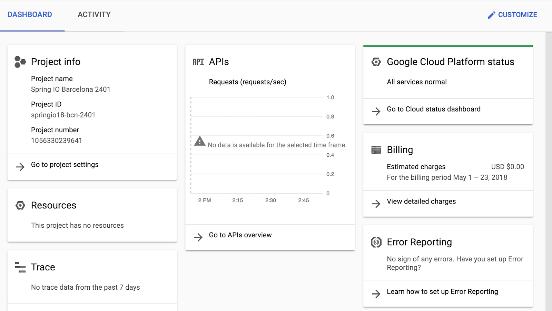
Task: Click the Project ID value springio18-bcn-2401
Action: click(x=63, y=115)
